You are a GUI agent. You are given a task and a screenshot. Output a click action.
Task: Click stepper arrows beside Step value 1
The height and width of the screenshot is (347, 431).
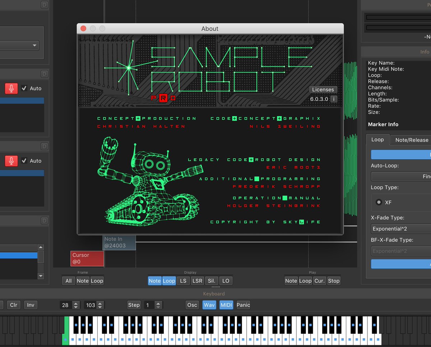[158, 305]
